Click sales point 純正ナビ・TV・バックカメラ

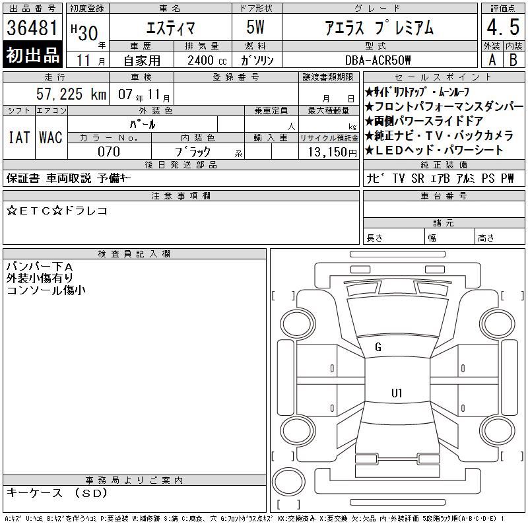tap(439, 135)
